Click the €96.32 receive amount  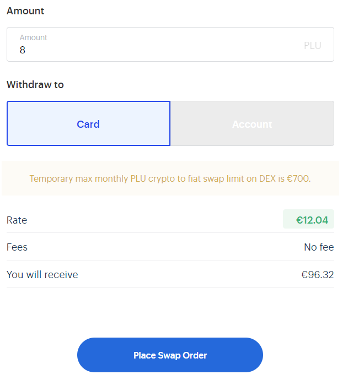coord(317,275)
